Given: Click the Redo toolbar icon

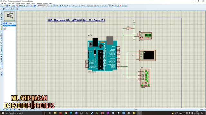Looking at the screenshot, I should (77, 6).
